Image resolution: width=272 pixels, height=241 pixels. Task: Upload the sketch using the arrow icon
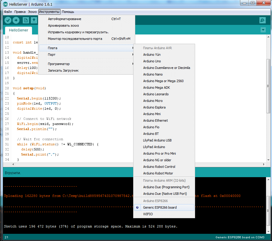tap(17, 20)
